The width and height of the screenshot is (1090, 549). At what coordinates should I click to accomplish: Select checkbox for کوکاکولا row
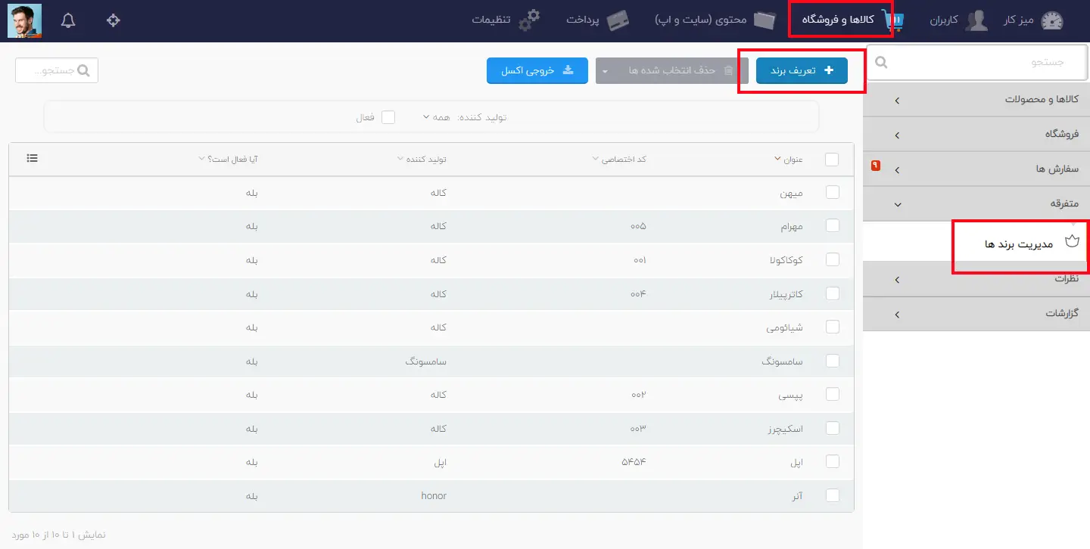click(x=833, y=259)
